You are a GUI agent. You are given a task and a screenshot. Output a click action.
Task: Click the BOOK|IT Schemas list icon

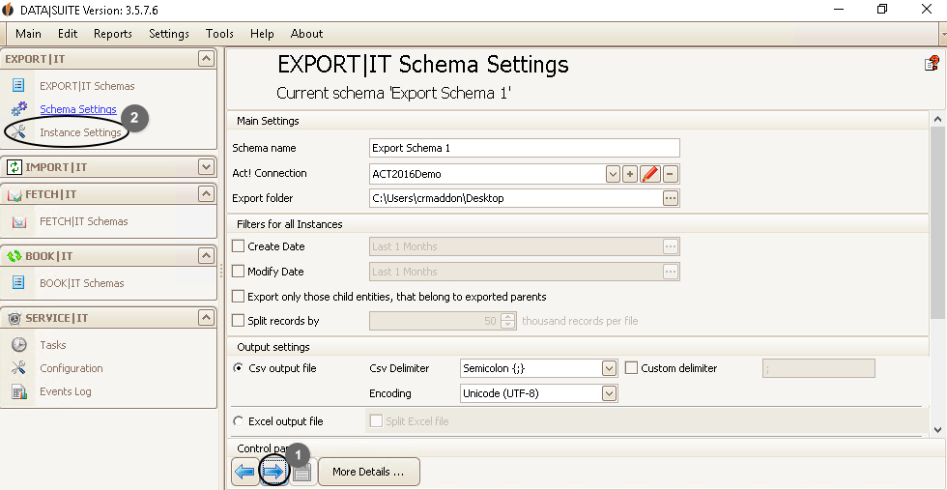tap(18, 283)
